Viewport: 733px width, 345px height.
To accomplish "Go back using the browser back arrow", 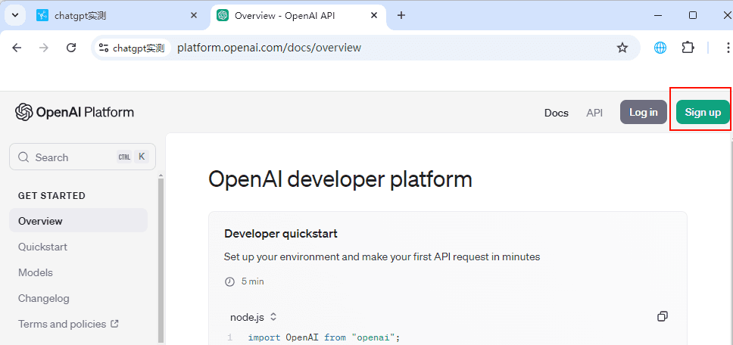I will pos(17,48).
